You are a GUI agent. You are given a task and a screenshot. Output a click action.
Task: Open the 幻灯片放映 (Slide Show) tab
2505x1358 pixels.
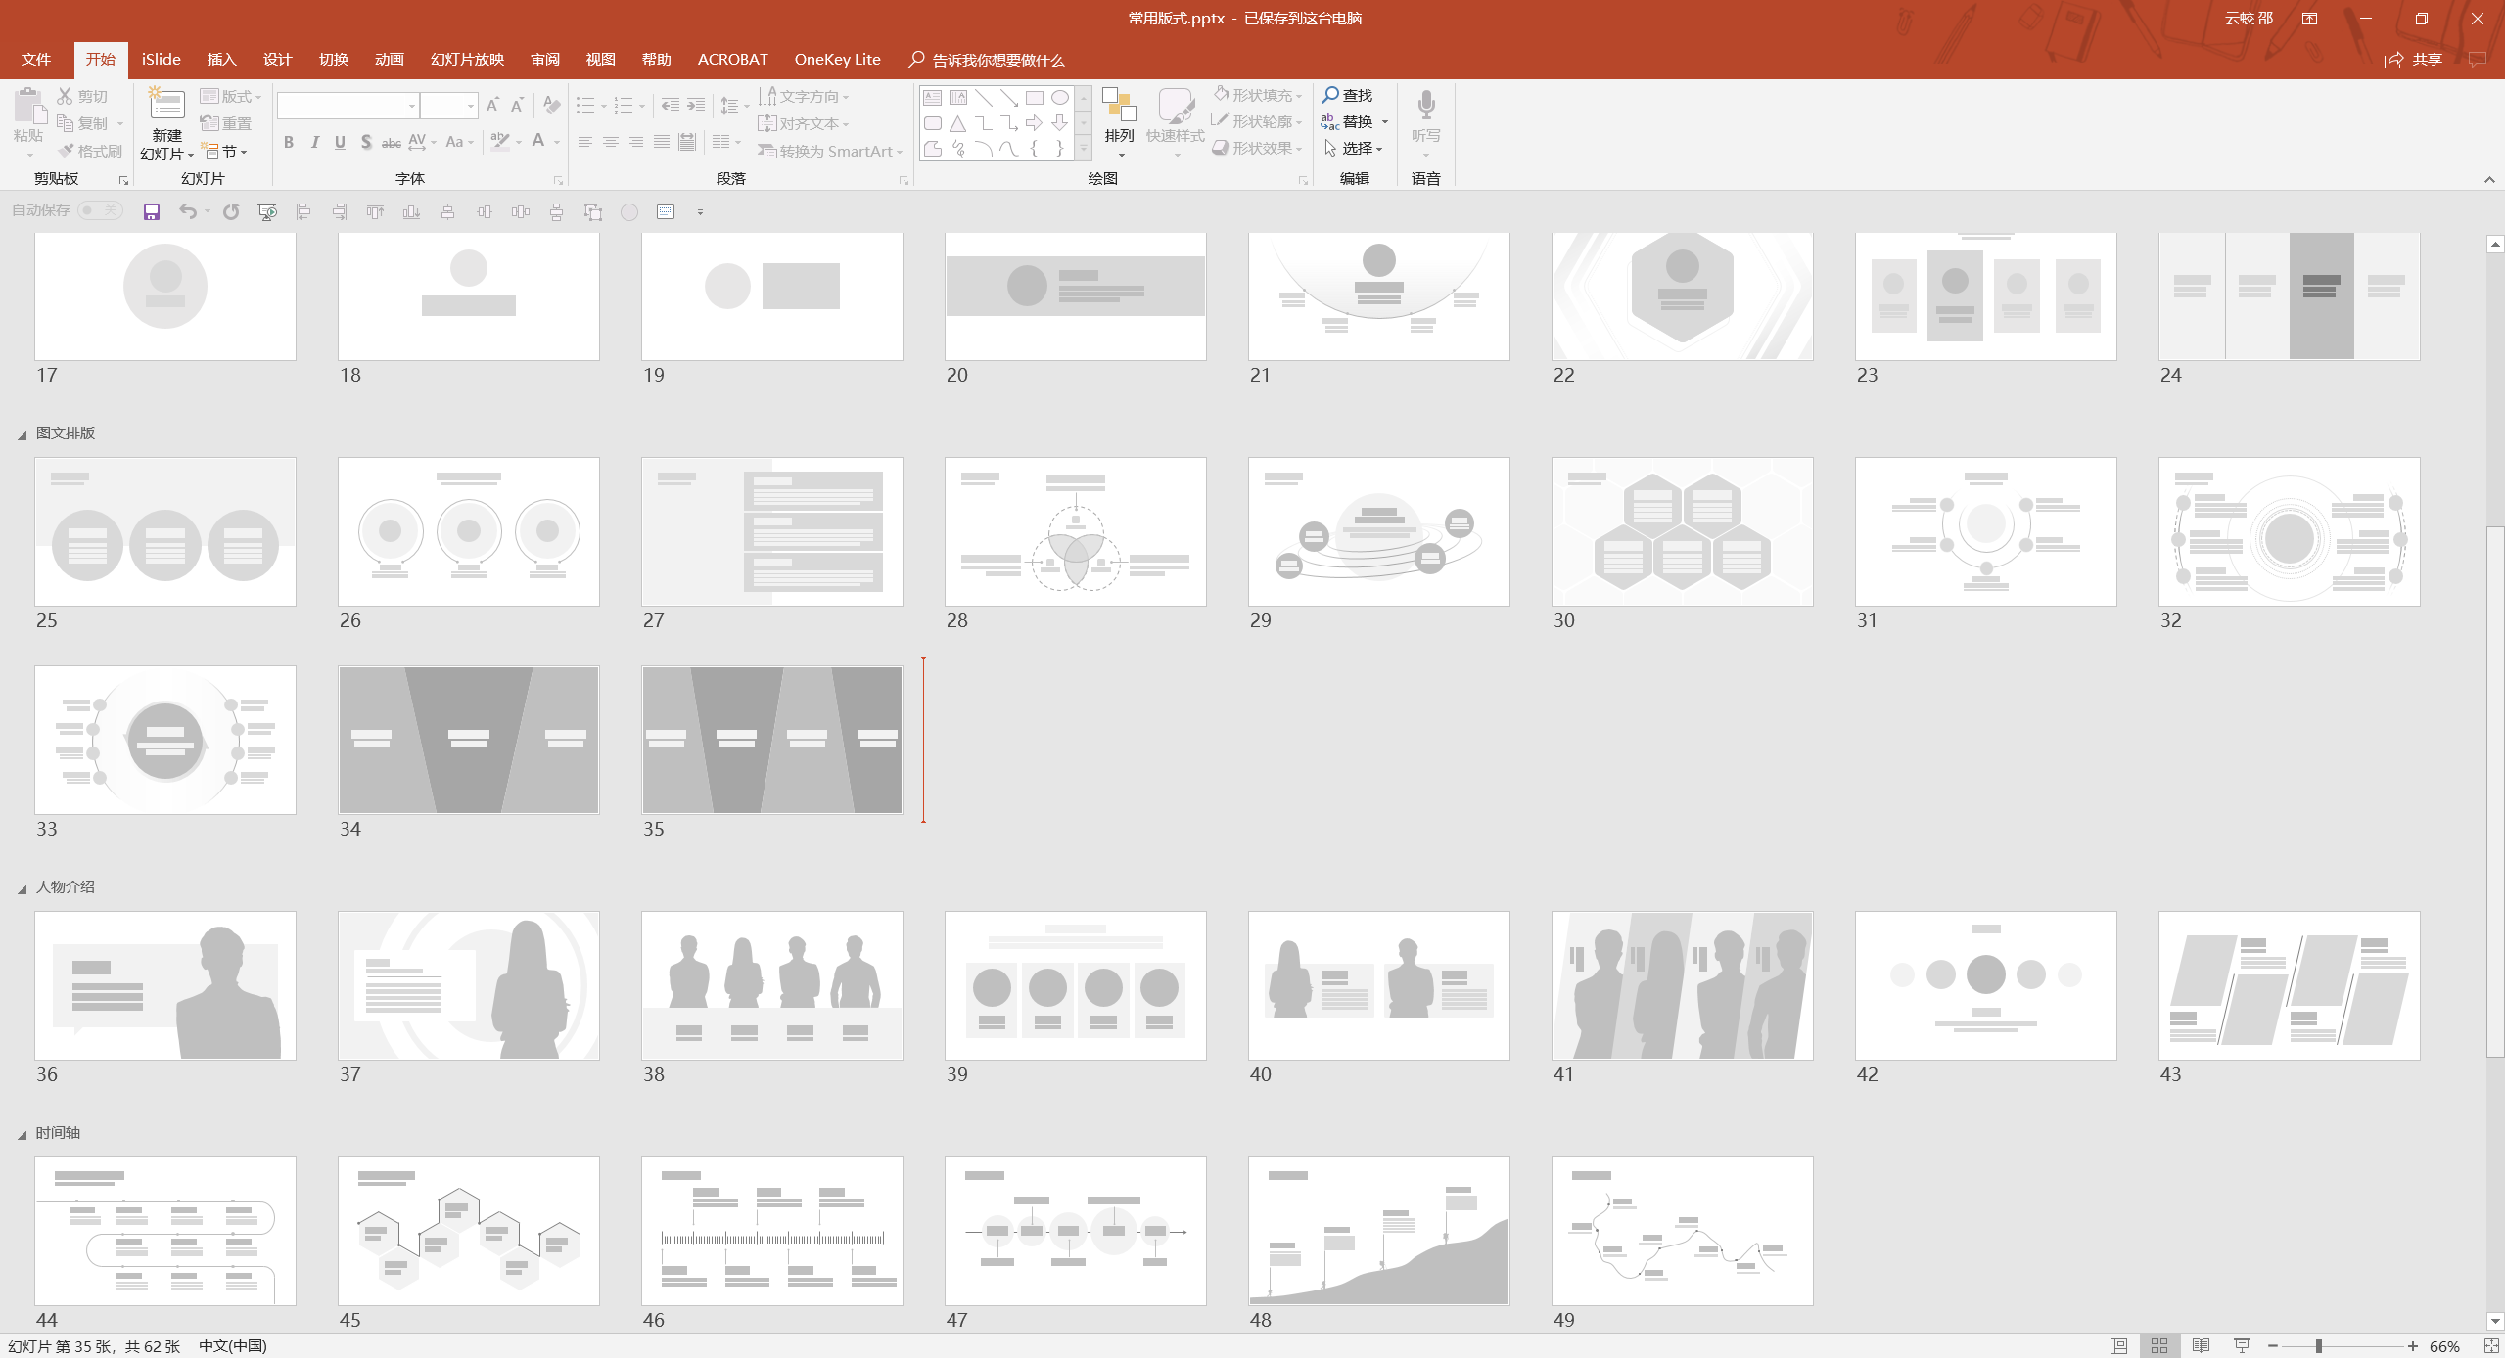pos(467,60)
